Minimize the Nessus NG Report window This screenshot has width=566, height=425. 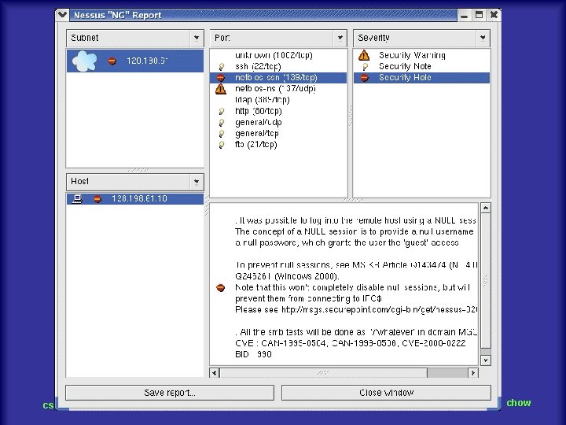(465, 15)
